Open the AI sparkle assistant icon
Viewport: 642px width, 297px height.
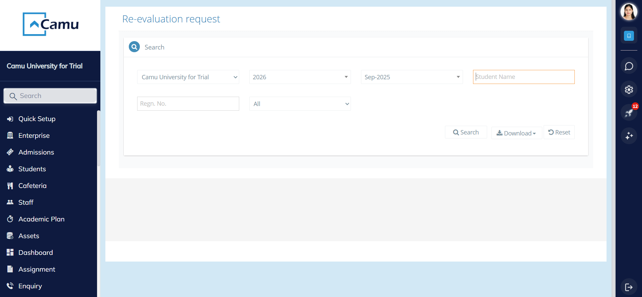click(629, 136)
